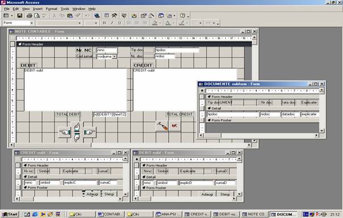The height and width of the screenshot is (218, 343).
Task: Open the Format menu
Action: (52, 9)
